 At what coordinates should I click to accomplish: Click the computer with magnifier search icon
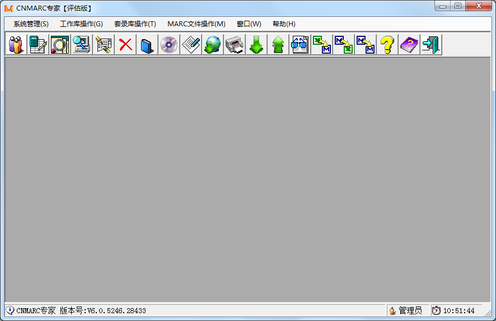coord(82,45)
